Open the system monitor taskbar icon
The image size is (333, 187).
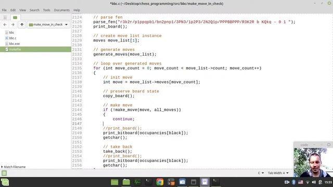137,182
